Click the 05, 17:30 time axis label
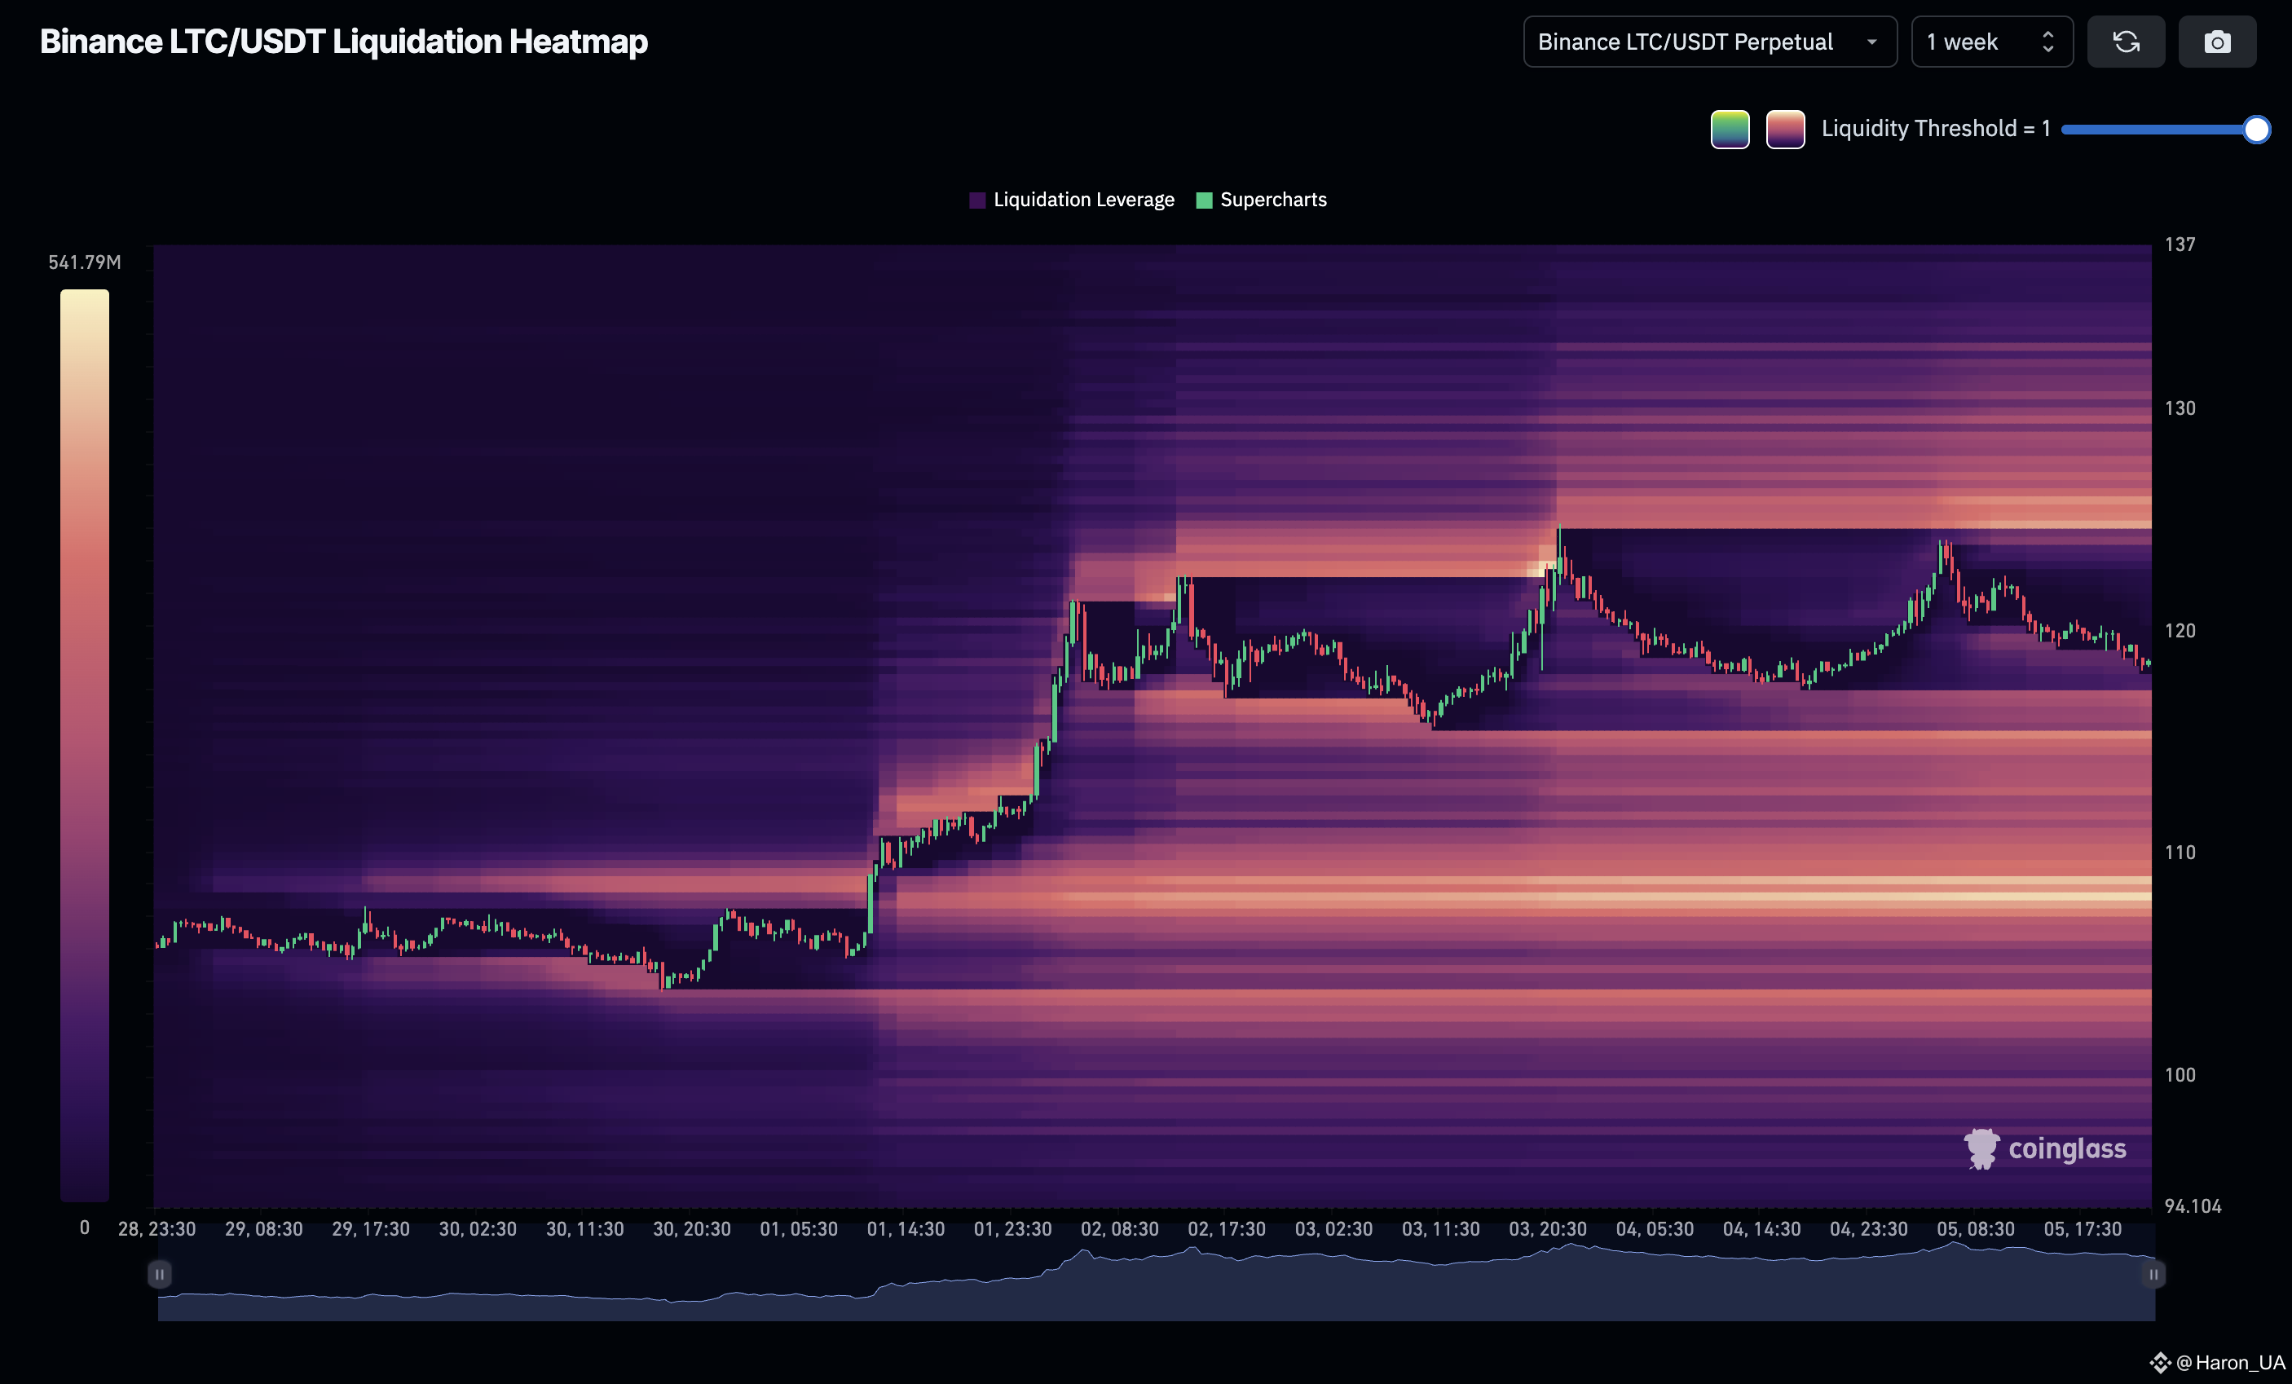 tap(2083, 1230)
